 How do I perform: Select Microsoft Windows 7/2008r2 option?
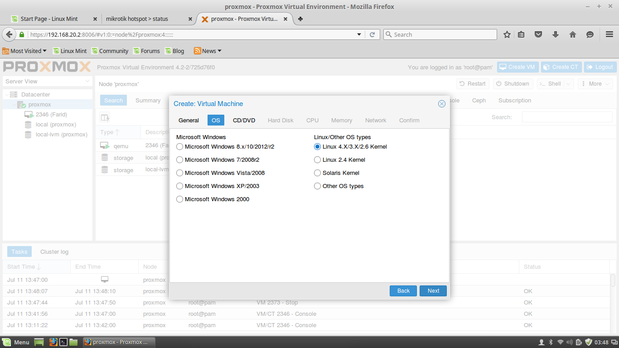point(180,160)
